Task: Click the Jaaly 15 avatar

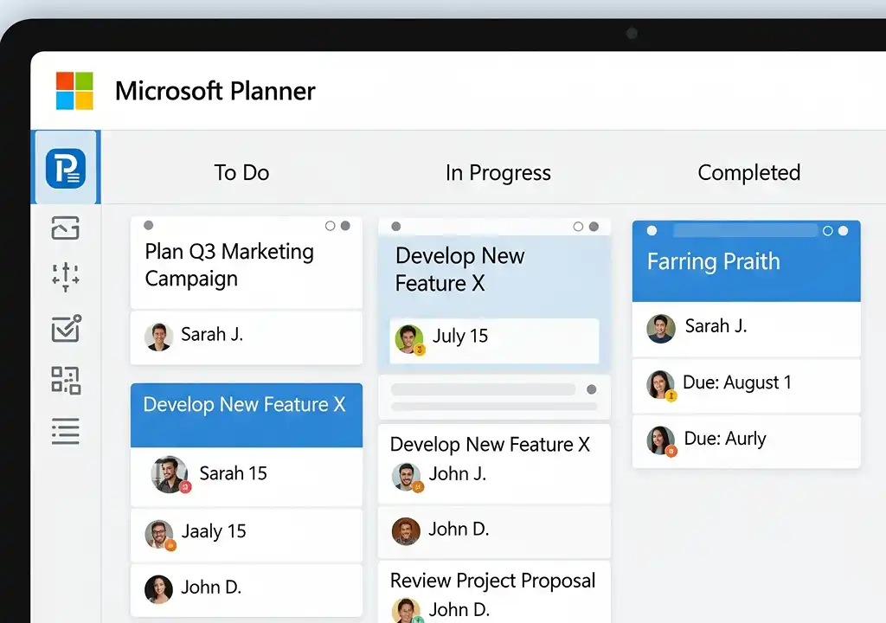Action: (x=159, y=534)
